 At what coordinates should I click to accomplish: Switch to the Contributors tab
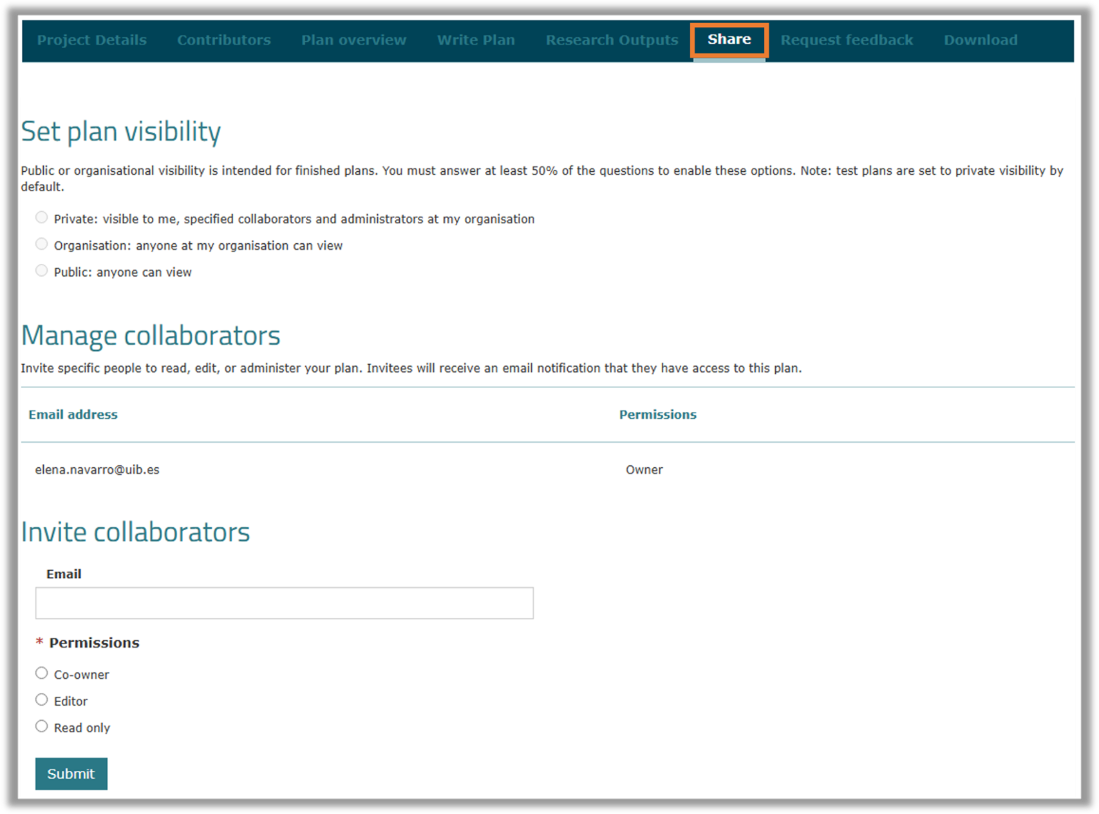224,40
